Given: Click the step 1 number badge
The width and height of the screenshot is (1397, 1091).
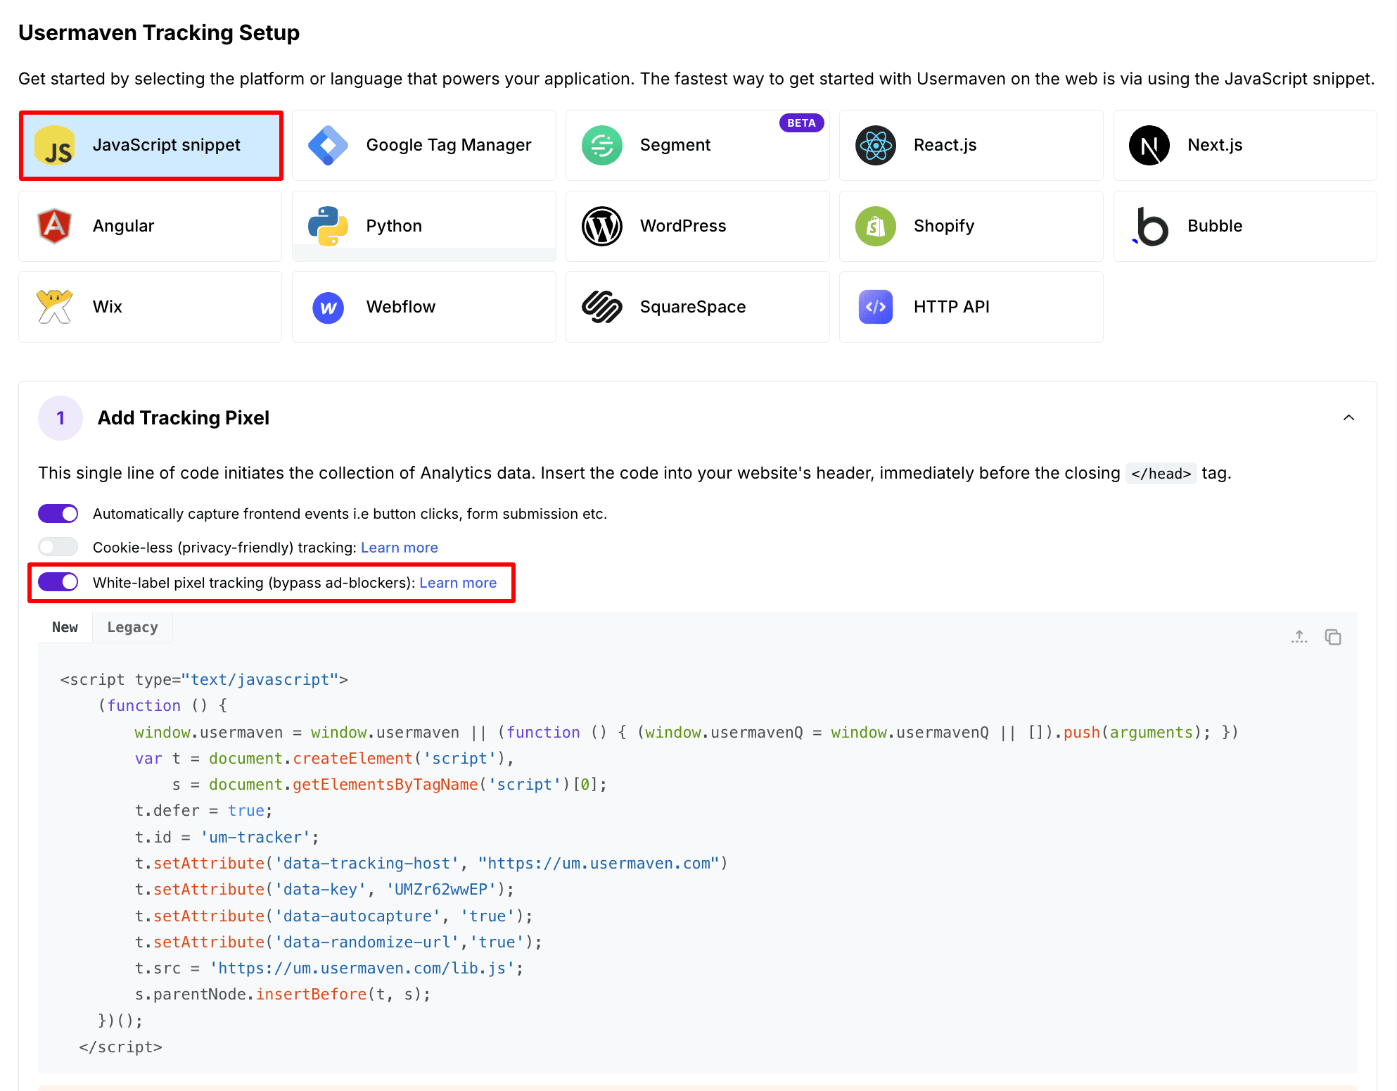Looking at the screenshot, I should point(60,418).
